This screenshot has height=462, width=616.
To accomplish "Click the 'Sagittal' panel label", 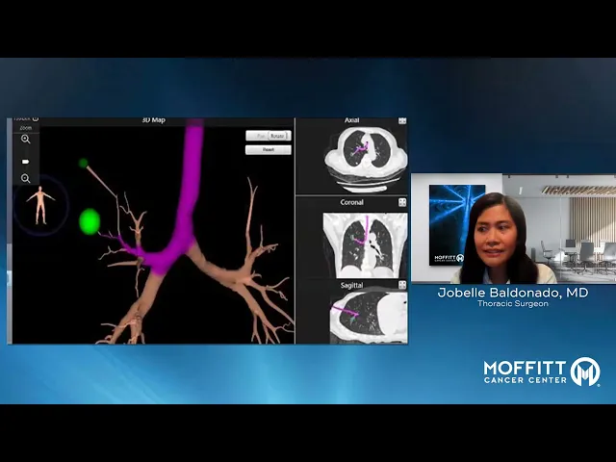I will pyautogui.click(x=351, y=285).
